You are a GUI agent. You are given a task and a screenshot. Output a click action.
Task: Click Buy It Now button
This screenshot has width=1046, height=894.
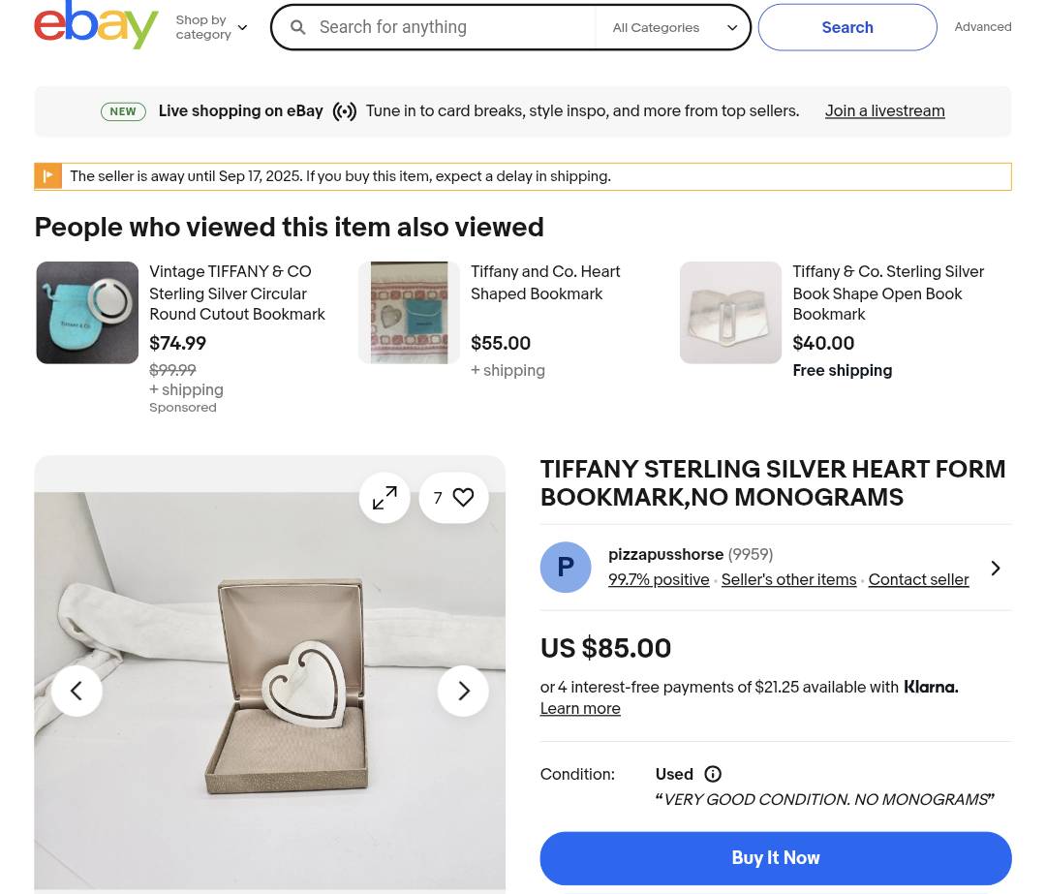pyautogui.click(x=775, y=858)
